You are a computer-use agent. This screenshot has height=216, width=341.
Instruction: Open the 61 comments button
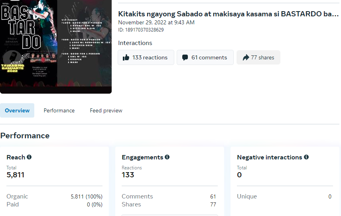click(205, 57)
